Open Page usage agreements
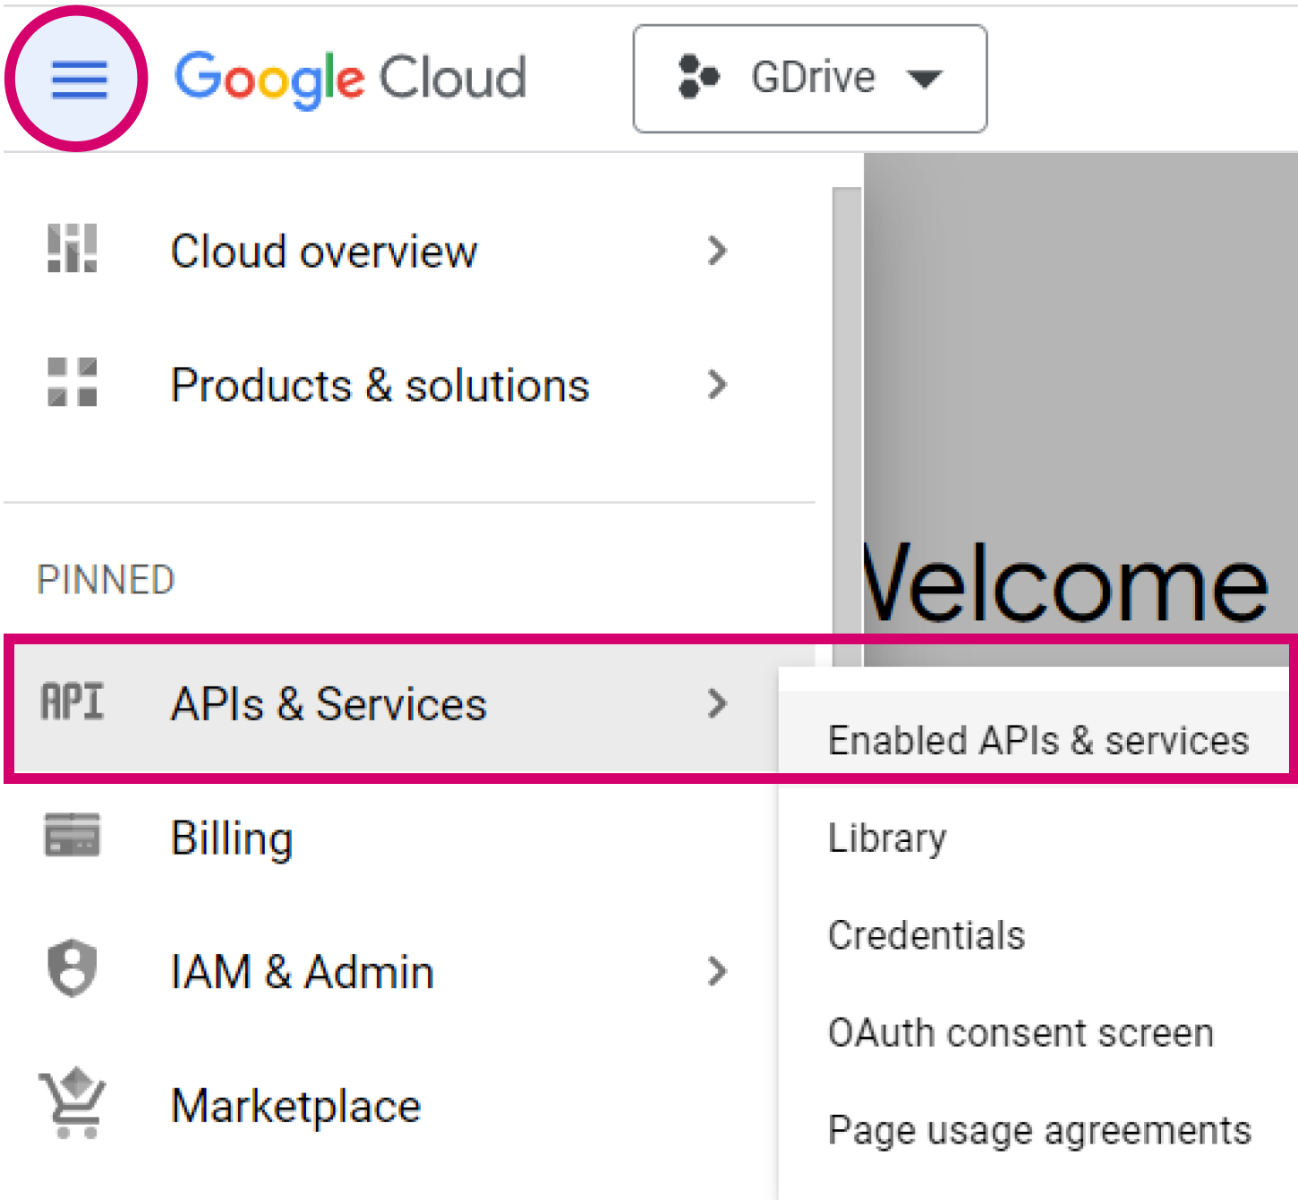 point(1038,1130)
